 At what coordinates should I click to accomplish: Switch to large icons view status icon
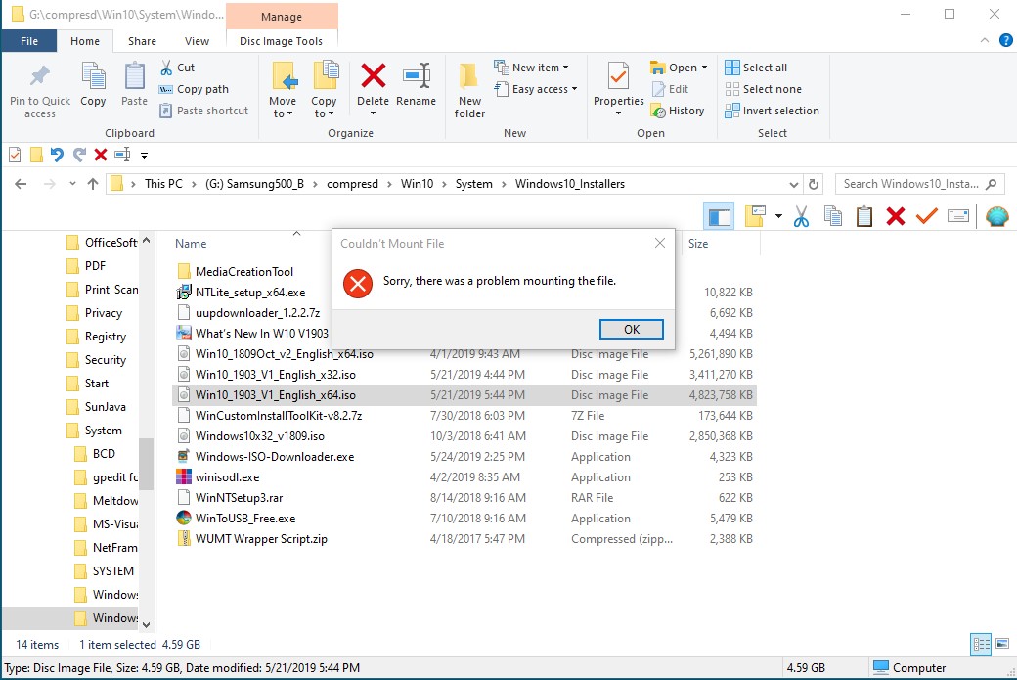(1002, 645)
